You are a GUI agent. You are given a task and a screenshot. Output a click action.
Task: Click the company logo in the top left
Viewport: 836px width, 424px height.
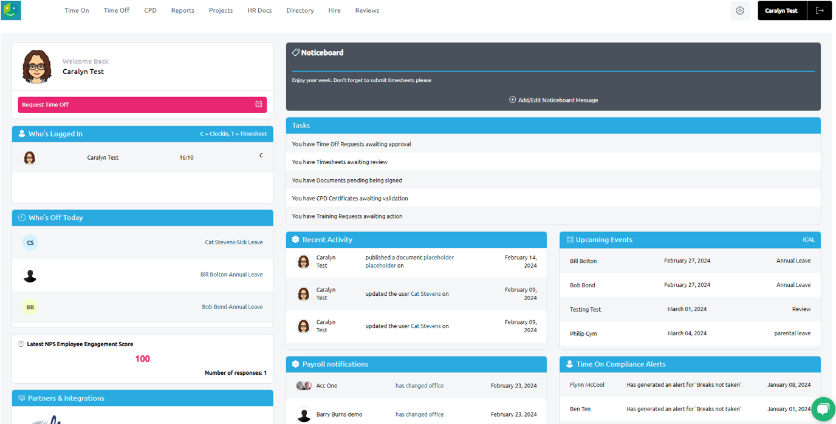[11, 10]
